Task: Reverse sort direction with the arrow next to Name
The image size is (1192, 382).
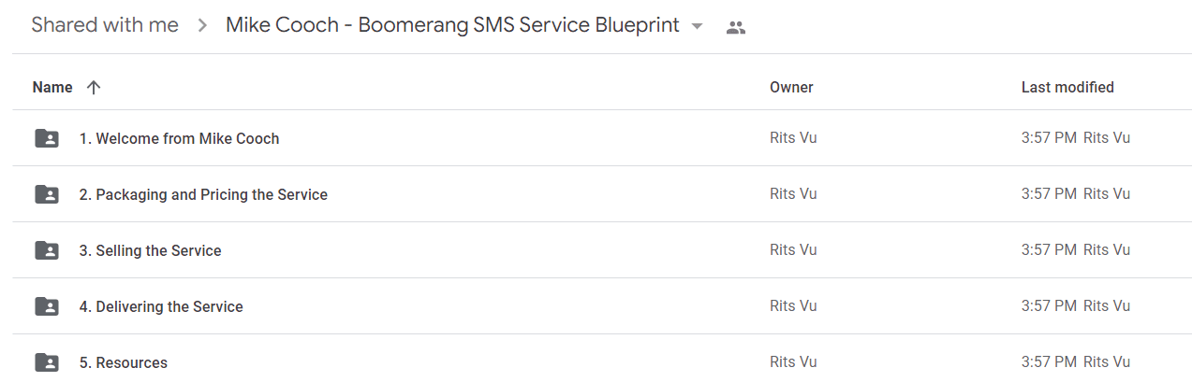Action: click(93, 87)
